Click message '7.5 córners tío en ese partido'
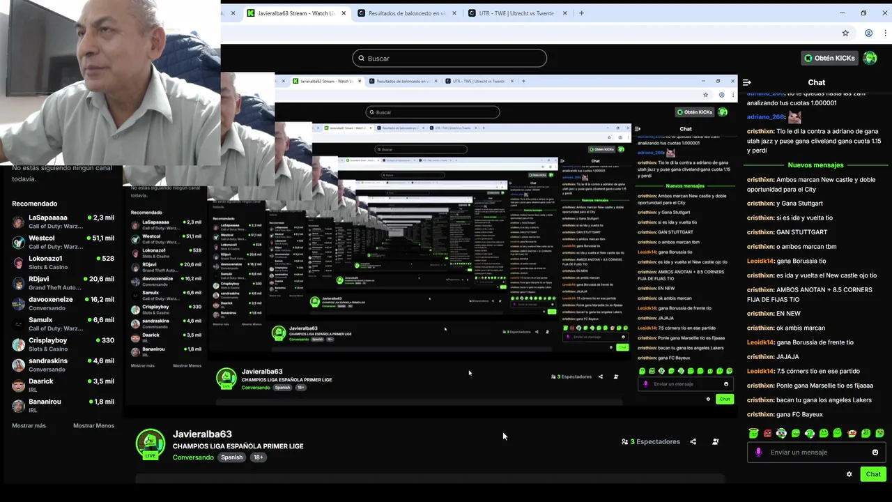 [818, 372]
